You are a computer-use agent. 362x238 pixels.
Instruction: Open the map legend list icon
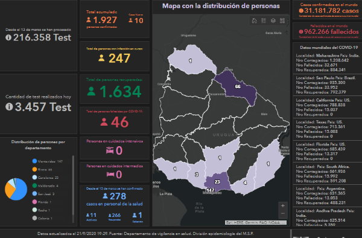264,21
